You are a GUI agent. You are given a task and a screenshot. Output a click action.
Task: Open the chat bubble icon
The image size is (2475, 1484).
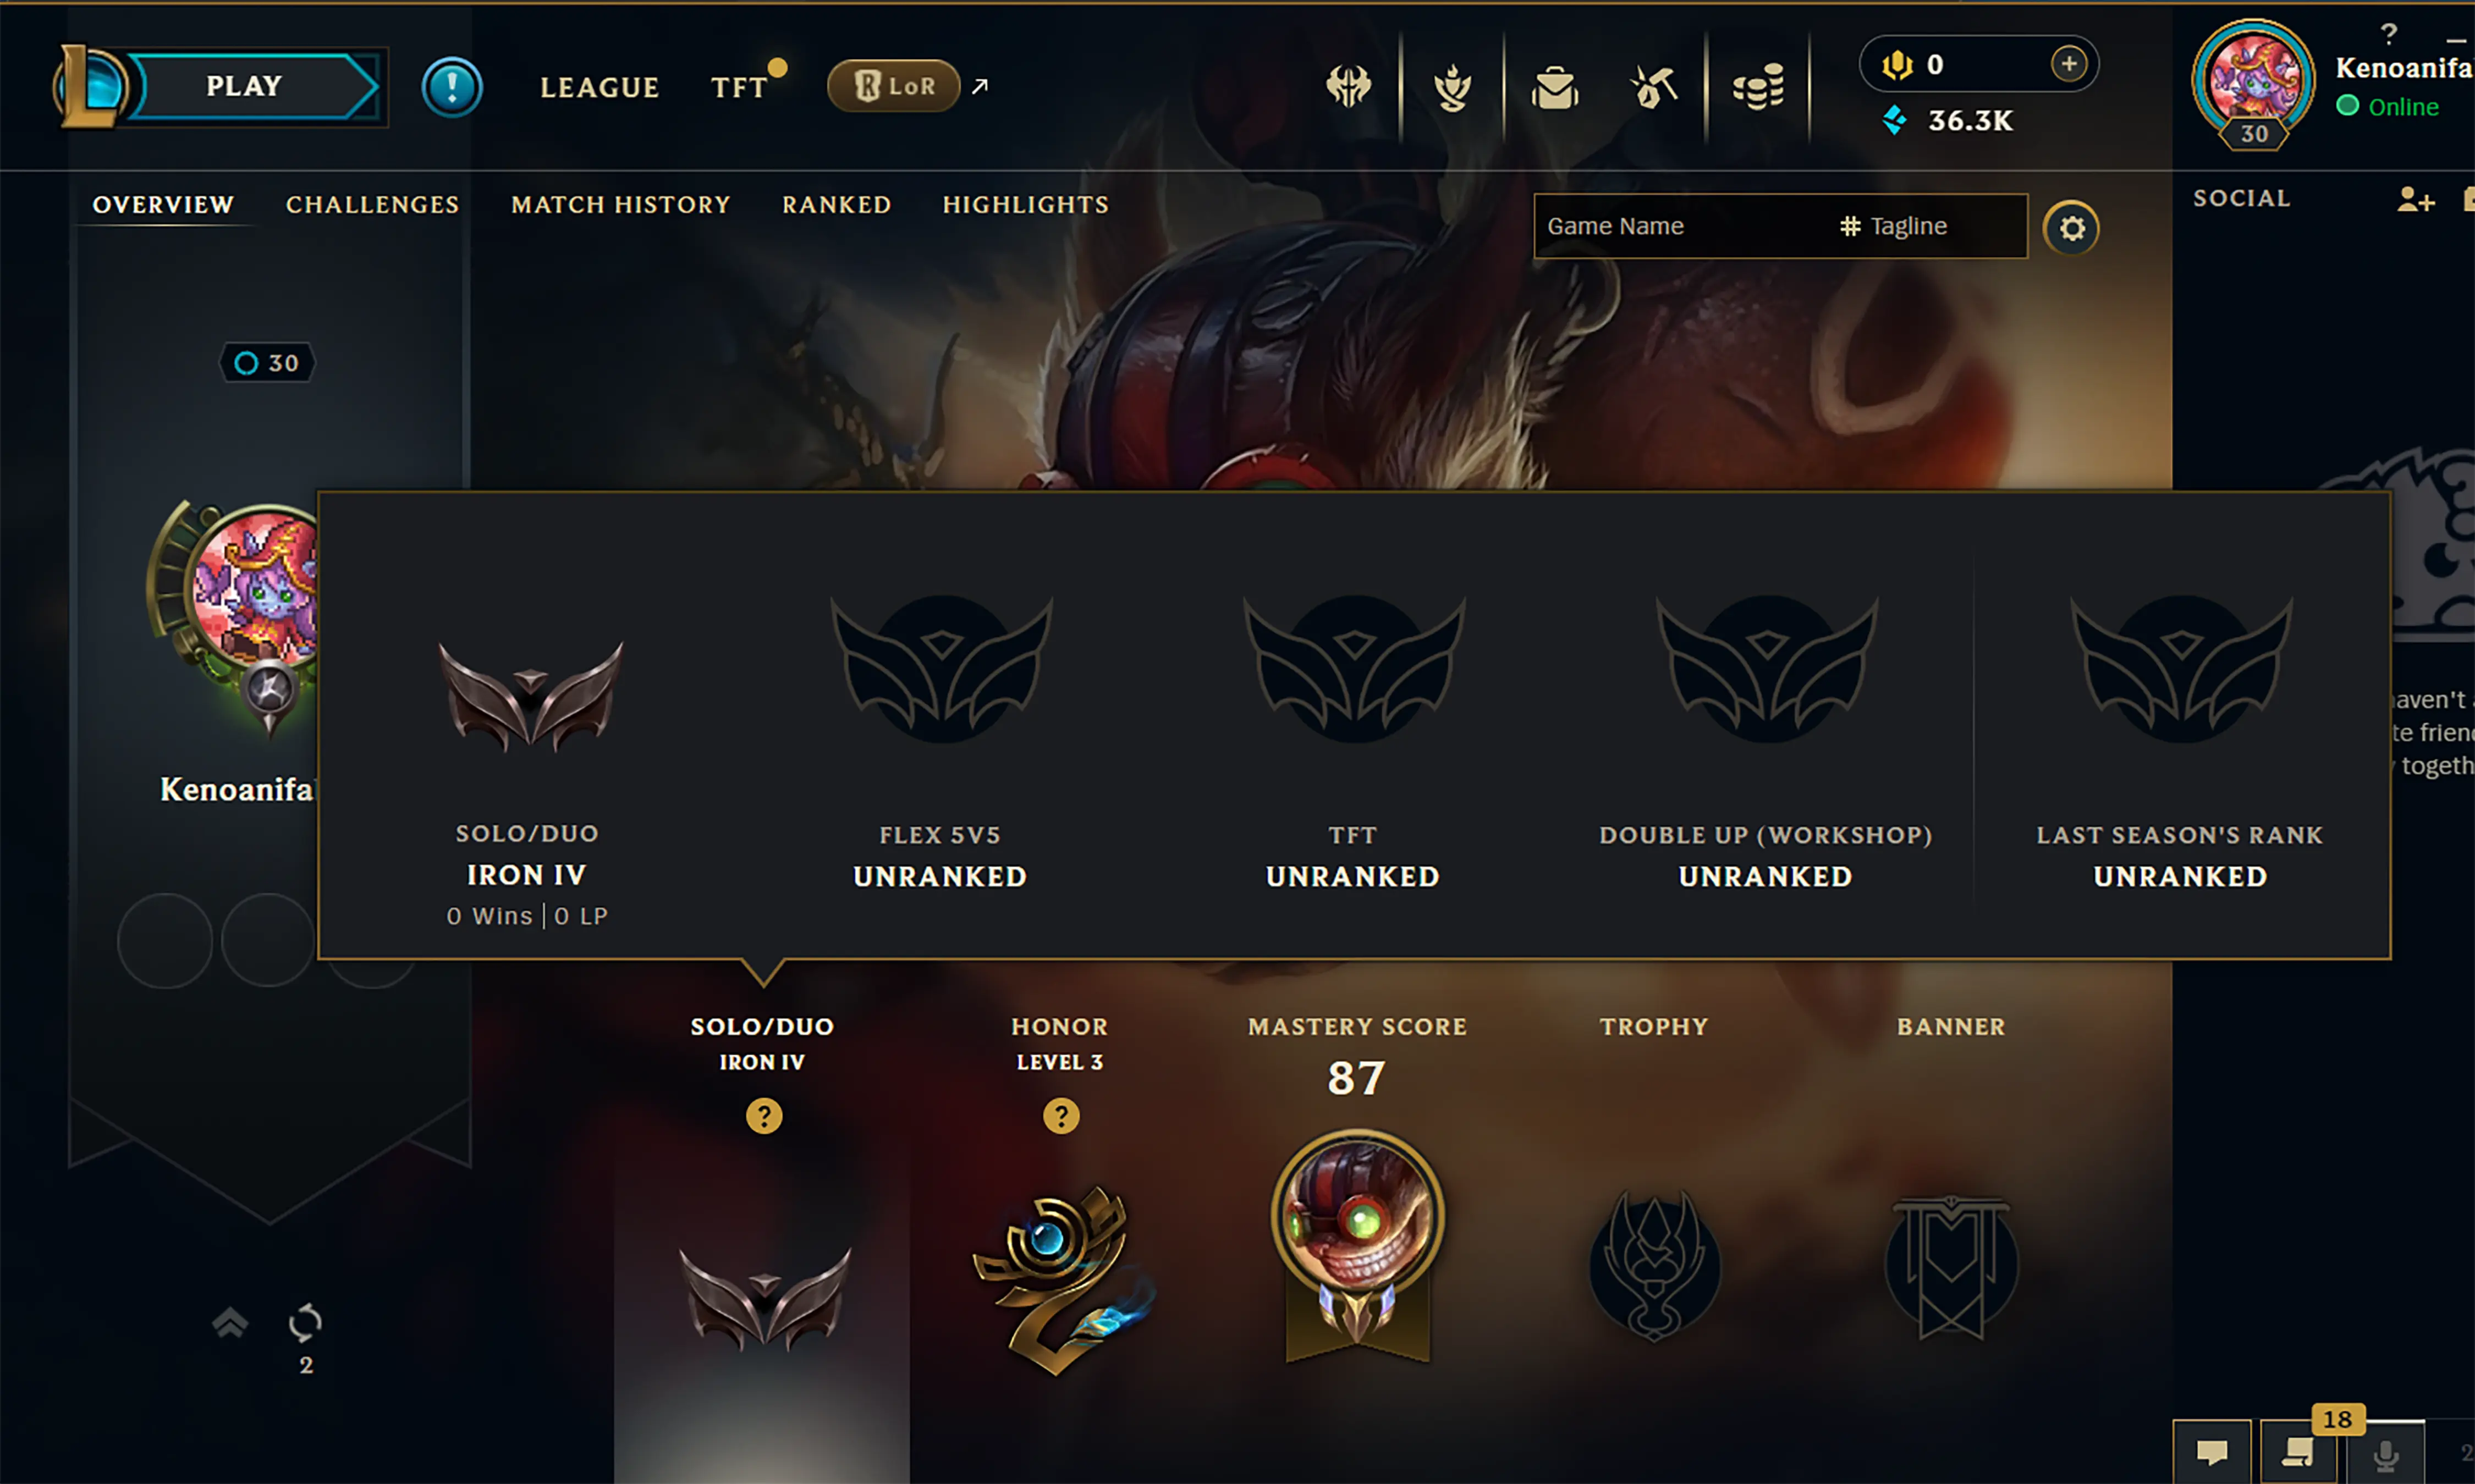click(x=2212, y=1451)
